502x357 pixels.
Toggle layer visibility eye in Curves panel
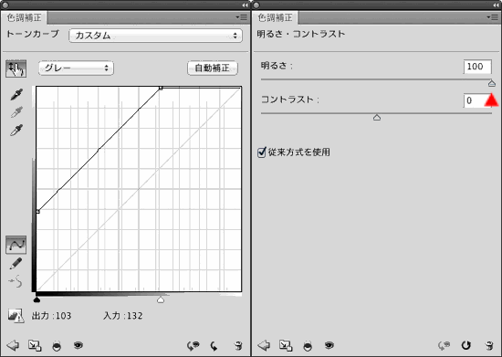(x=78, y=345)
